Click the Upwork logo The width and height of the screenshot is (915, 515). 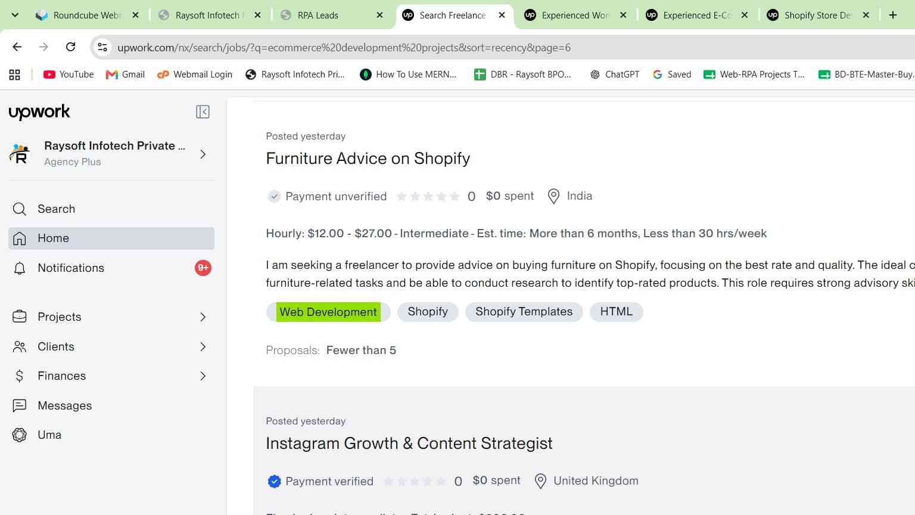click(39, 112)
